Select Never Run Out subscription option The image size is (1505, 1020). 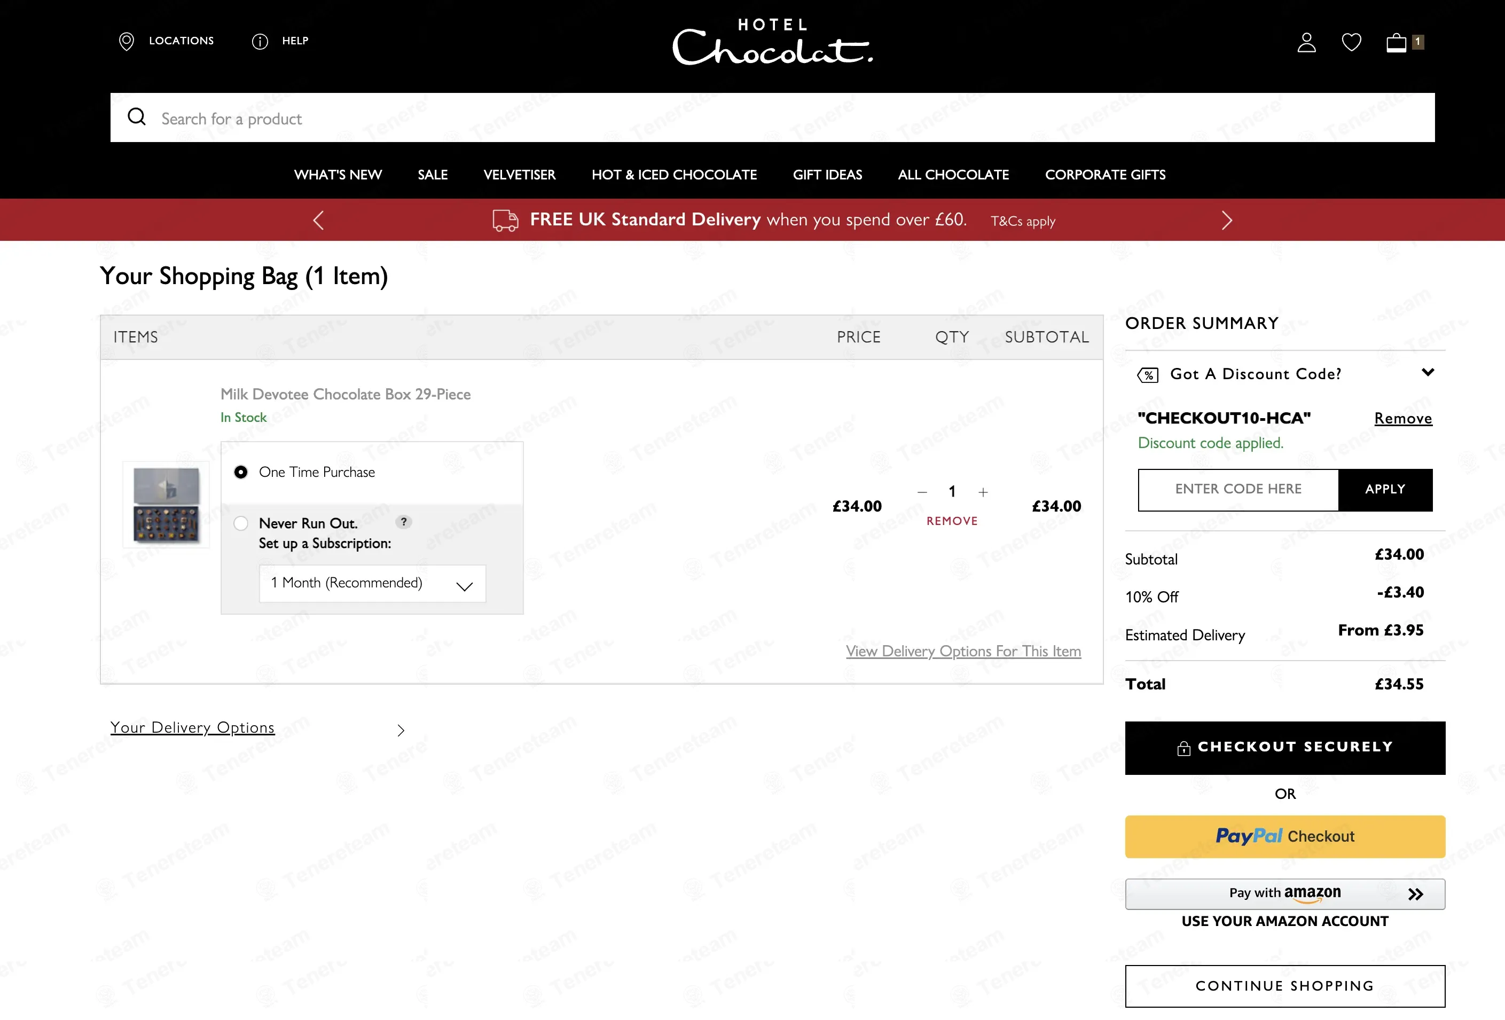point(241,523)
